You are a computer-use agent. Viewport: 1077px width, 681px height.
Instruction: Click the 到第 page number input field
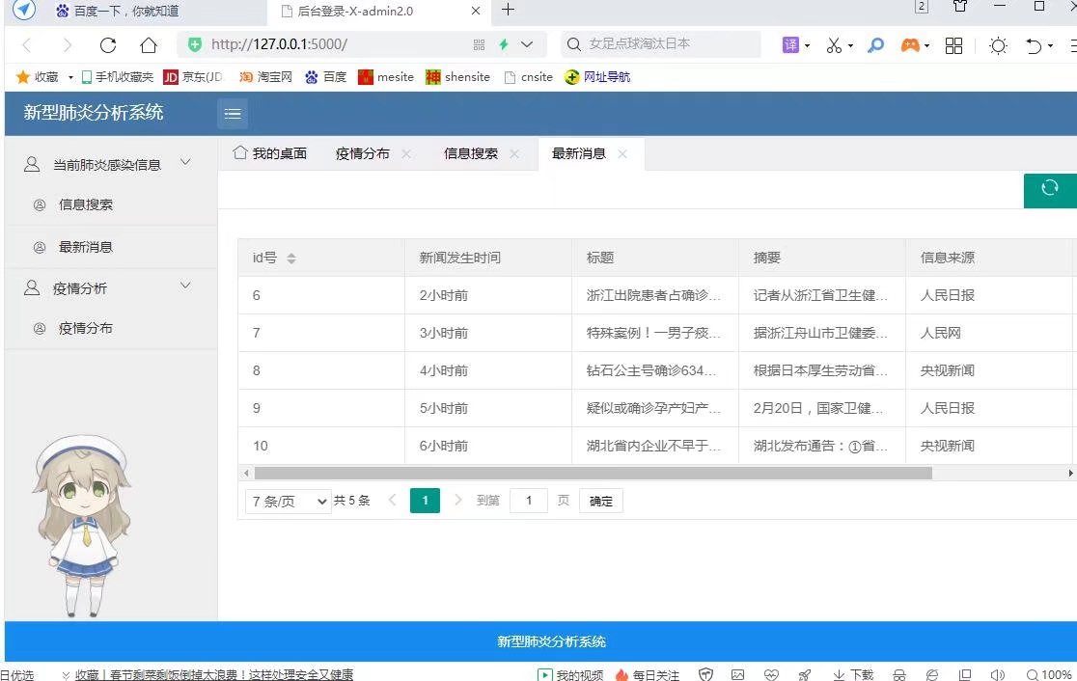point(528,502)
